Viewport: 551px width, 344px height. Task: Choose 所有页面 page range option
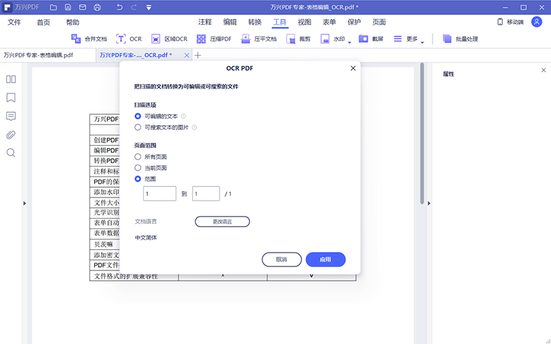click(138, 157)
